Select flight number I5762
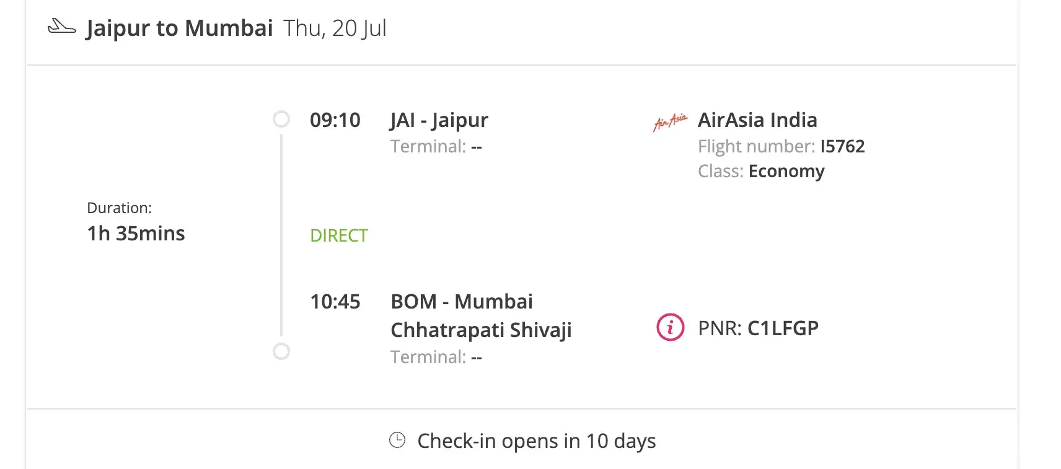Viewport: 1061px width, 469px height. [842, 146]
